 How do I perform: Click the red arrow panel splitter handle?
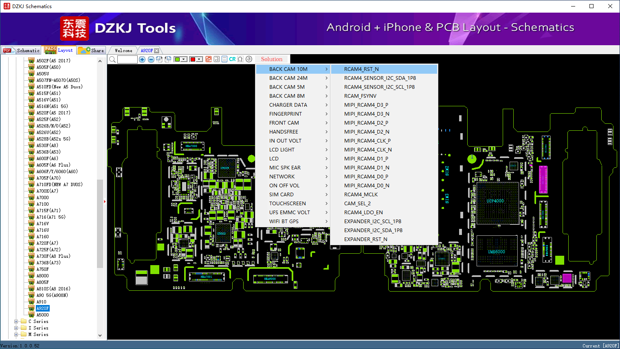coord(105,202)
